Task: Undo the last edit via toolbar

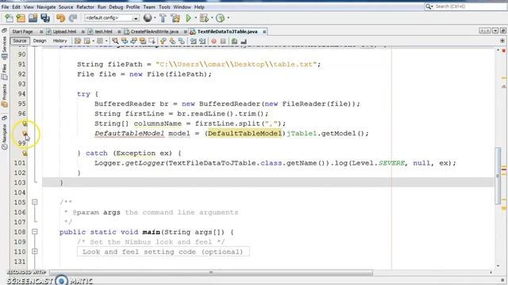Action: (x=60, y=18)
